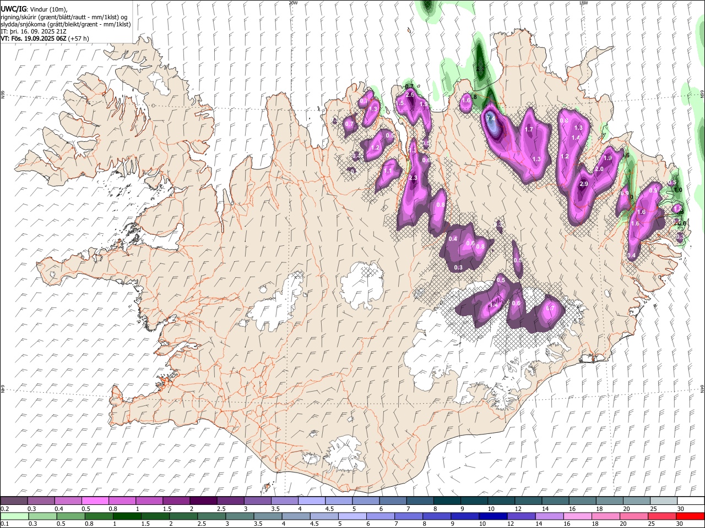This screenshot has height=528, width=705.
Task: Select the red bottom legend swatch at 30
Action: coord(689,516)
